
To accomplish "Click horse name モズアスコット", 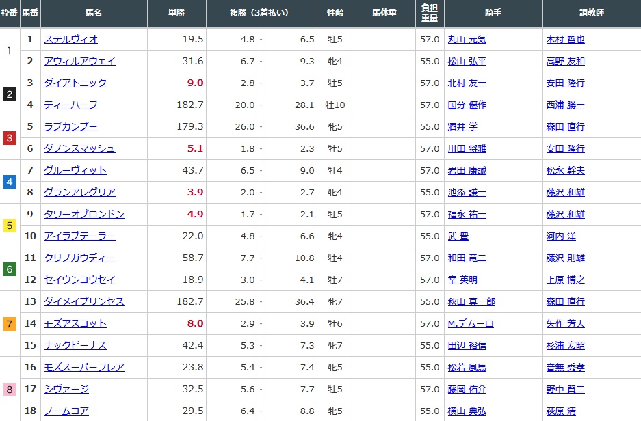I will click(x=75, y=324).
